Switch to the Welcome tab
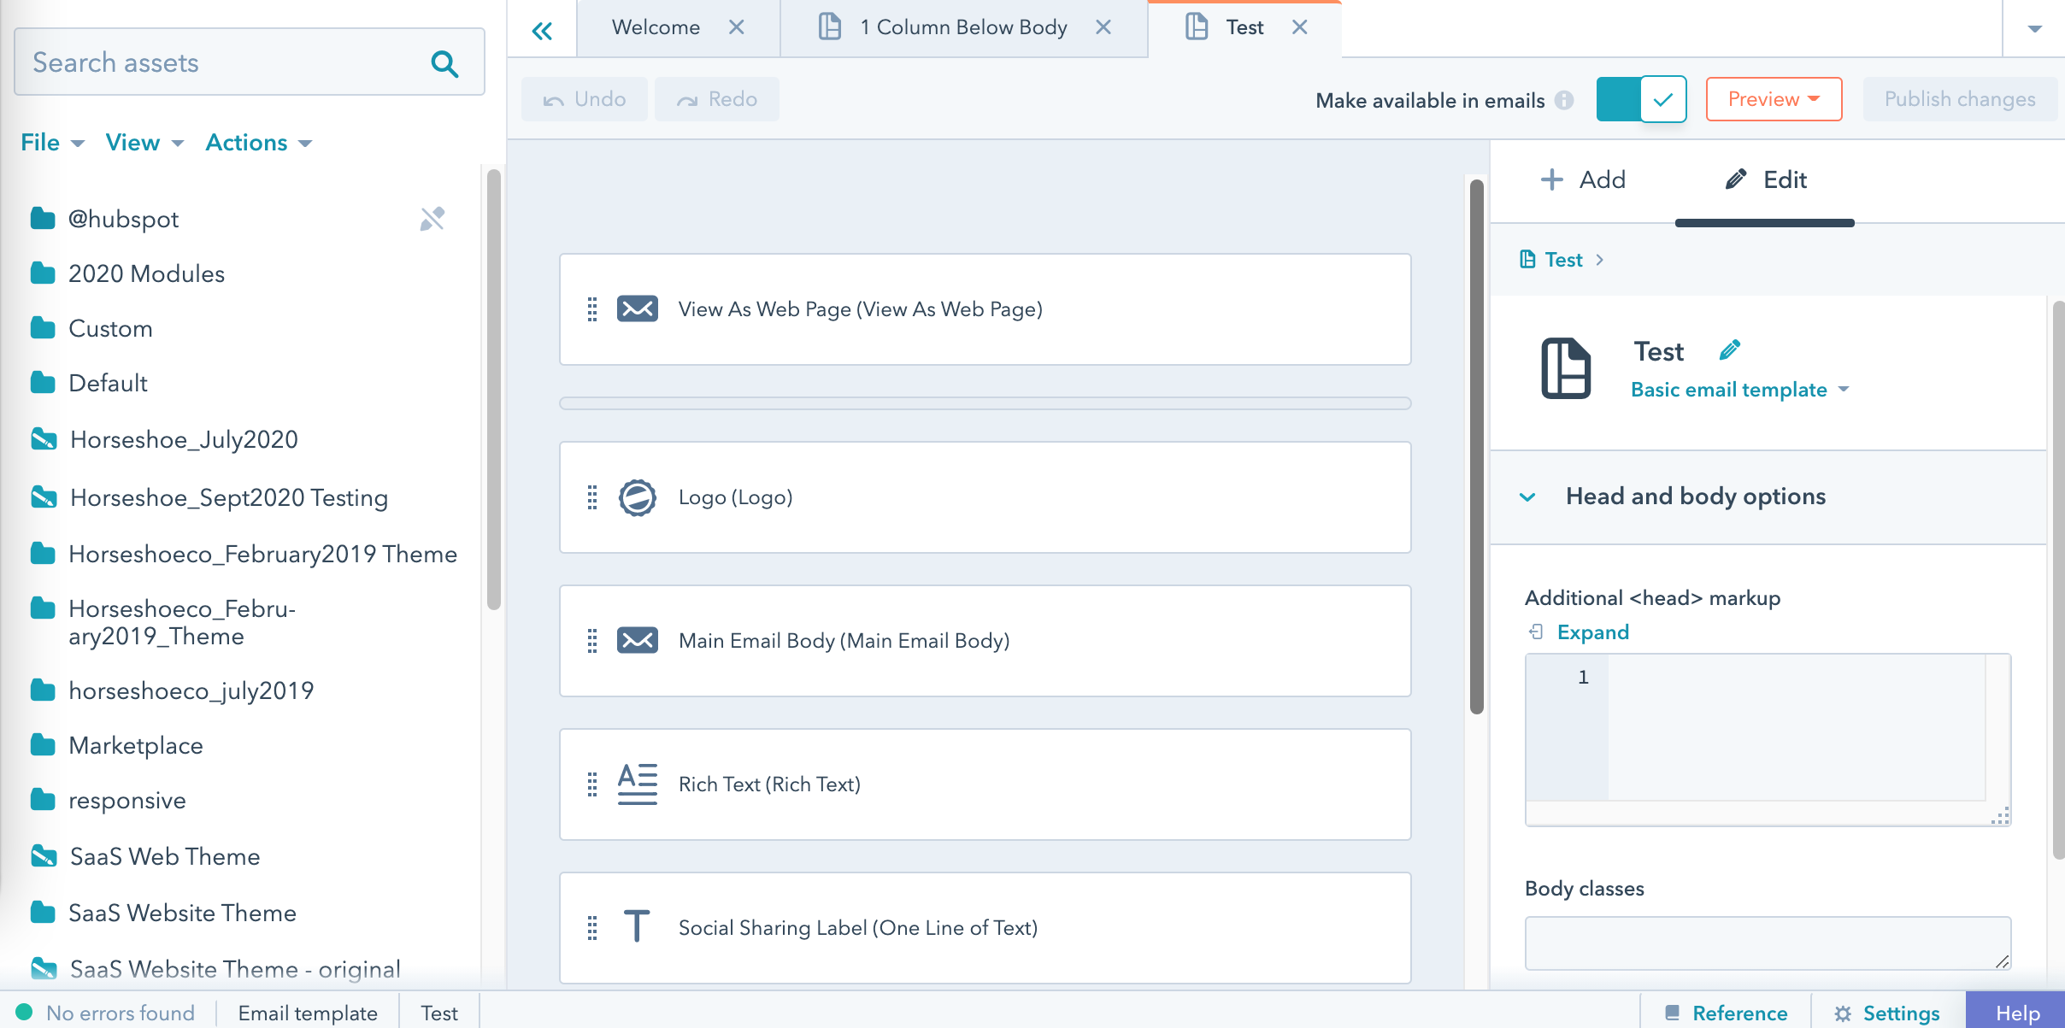This screenshot has height=1028, width=2065. point(654,26)
